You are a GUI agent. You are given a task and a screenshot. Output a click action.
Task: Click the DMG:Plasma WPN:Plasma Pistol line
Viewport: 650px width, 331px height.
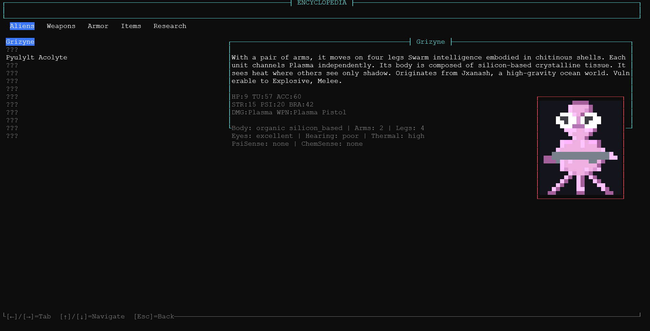289,112
